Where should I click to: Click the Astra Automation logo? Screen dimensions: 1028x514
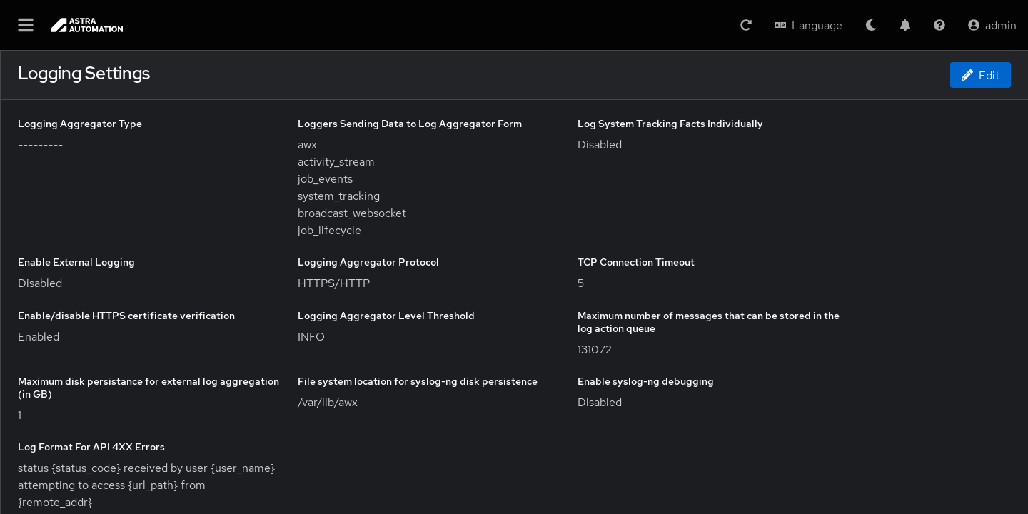(x=87, y=25)
